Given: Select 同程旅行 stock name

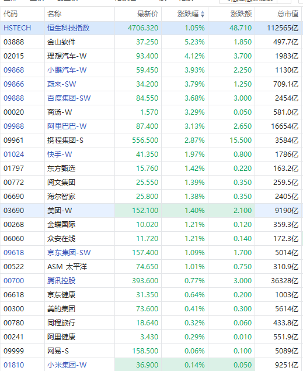Looking at the screenshot, I should point(61,323).
